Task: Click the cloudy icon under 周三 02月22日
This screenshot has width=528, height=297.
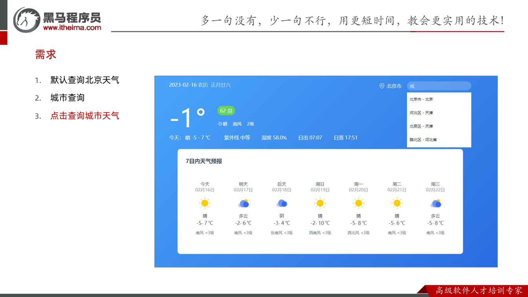Action: click(x=436, y=203)
